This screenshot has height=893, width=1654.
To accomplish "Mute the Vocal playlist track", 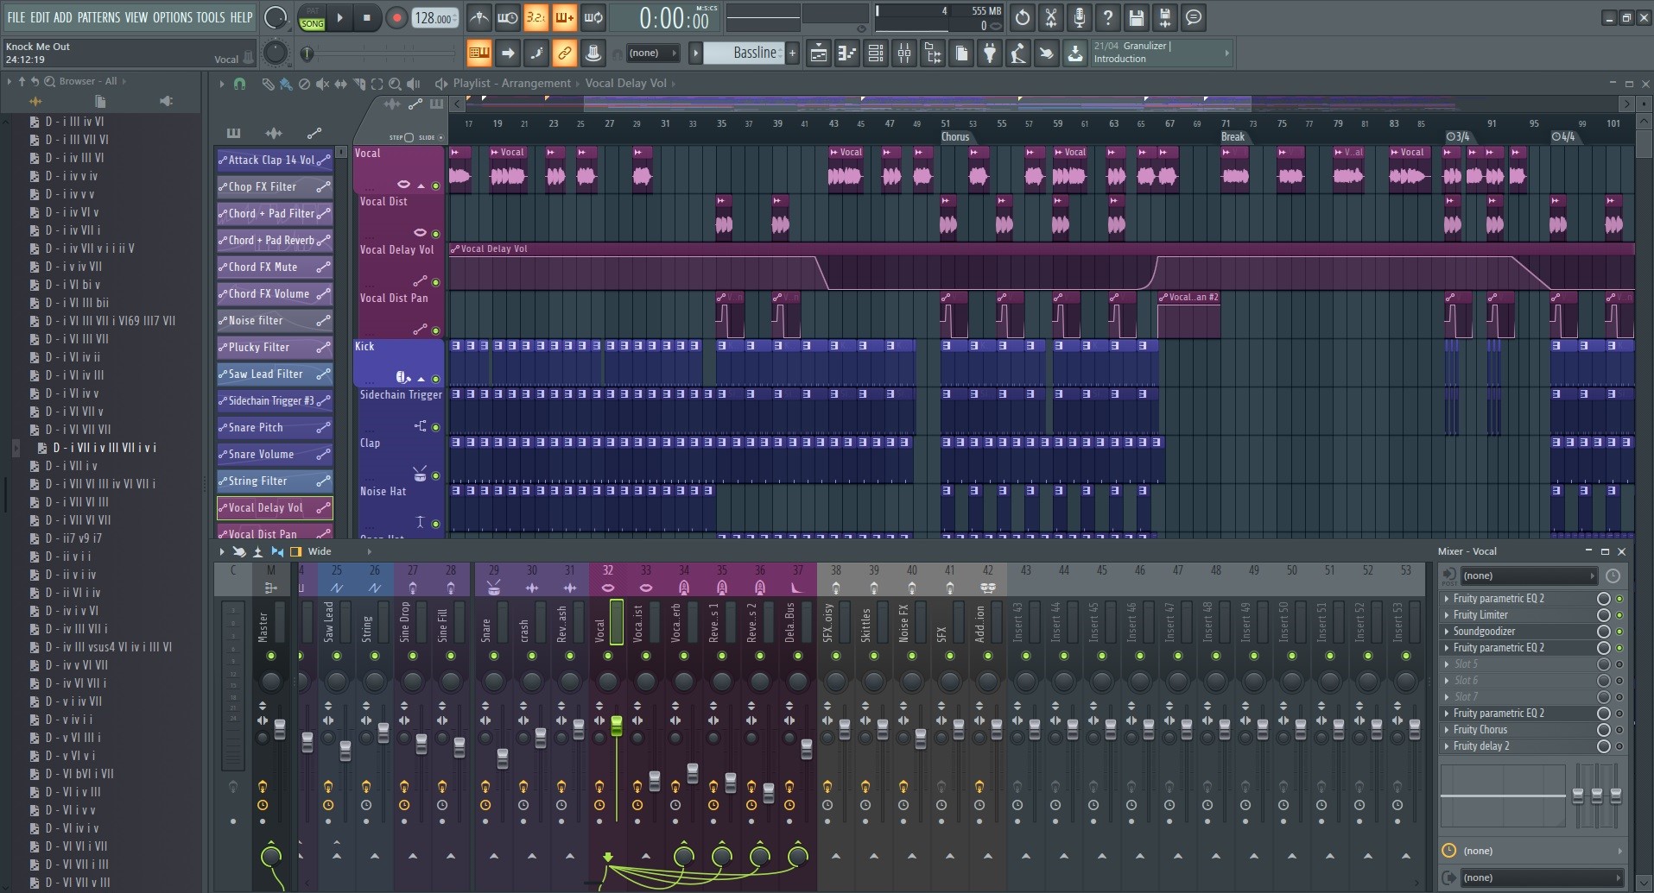I will pos(435,186).
